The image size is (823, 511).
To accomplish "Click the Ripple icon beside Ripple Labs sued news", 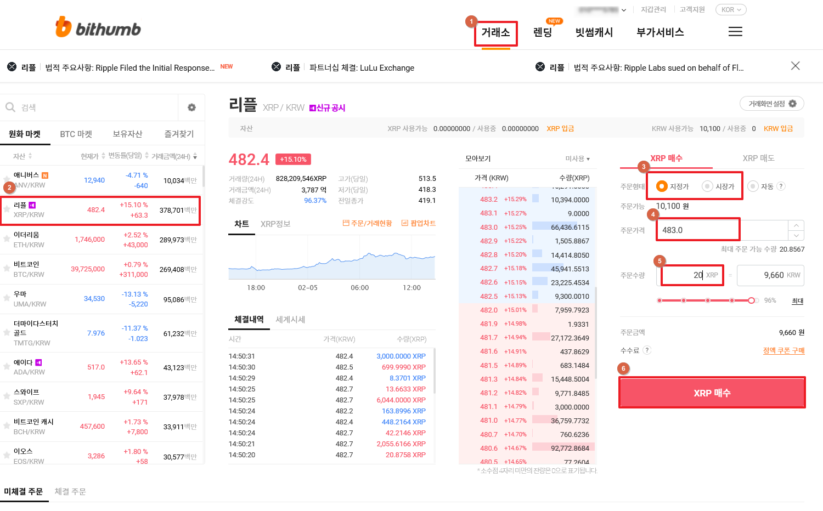I will tap(540, 67).
